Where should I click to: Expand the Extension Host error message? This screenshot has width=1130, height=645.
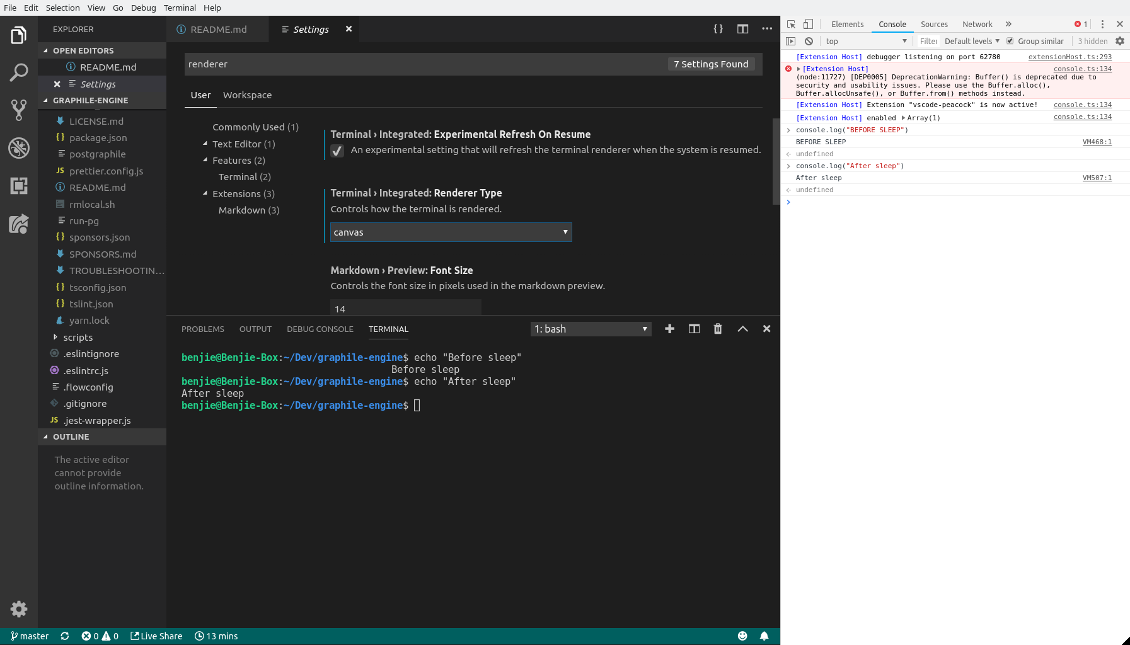tap(798, 69)
